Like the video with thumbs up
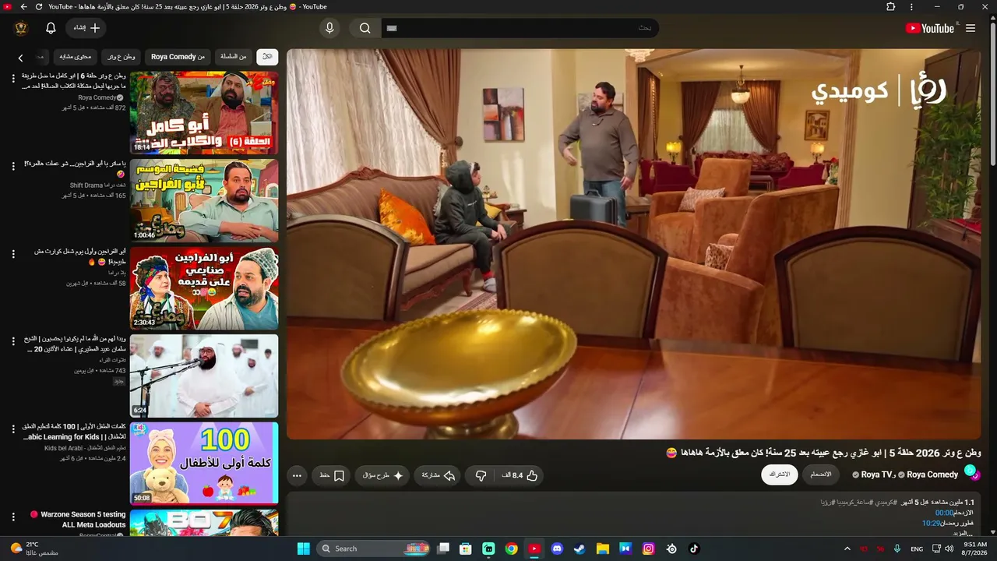This screenshot has width=997, height=561. [x=519, y=475]
